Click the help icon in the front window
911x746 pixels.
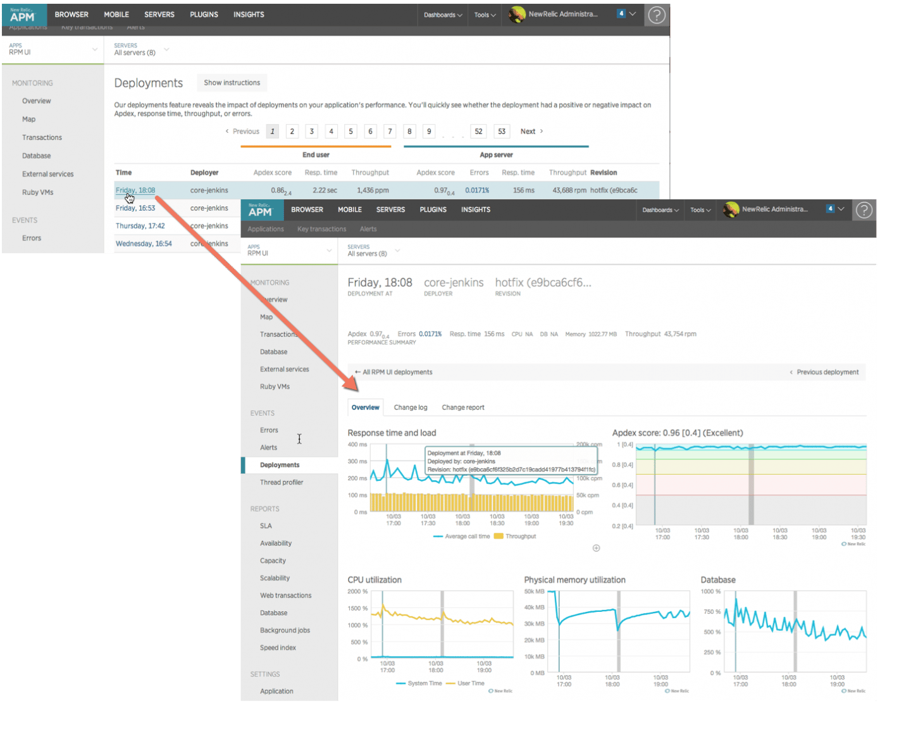(864, 210)
